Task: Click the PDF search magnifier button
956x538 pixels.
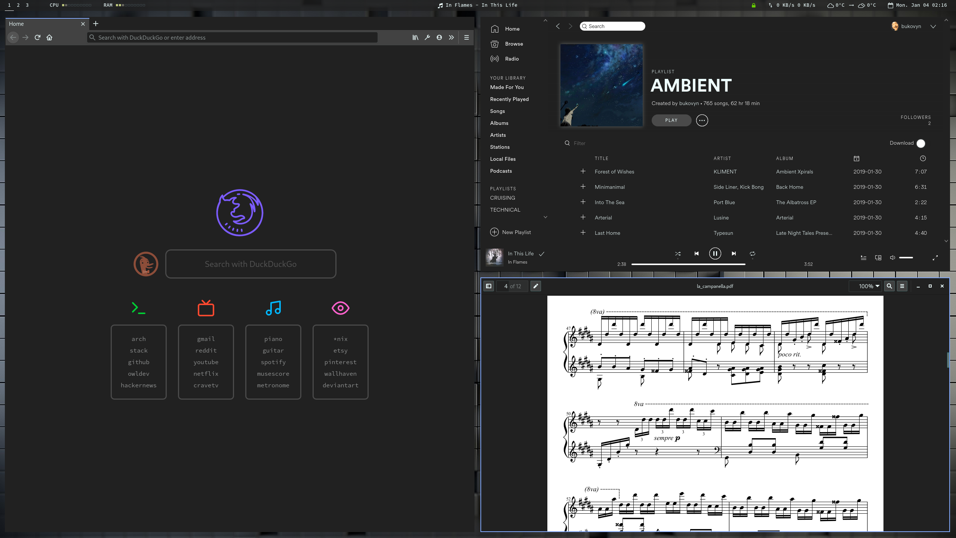Action: [889, 286]
